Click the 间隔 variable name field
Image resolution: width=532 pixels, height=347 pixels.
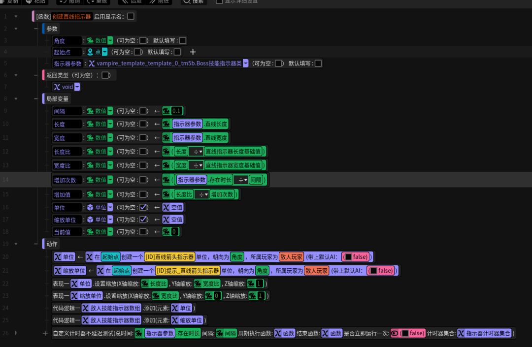point(67,111)
